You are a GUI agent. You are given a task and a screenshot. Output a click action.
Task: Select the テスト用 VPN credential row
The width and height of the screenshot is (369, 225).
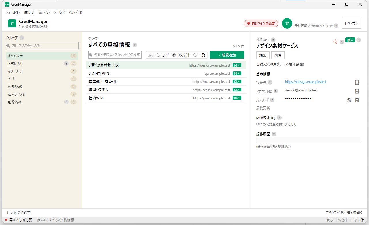[166, 73]
